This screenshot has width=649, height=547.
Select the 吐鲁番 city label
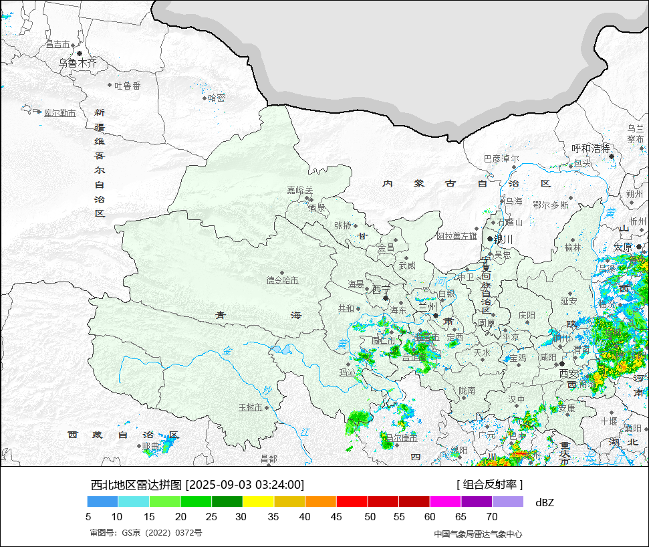click(x=128, y=86)
